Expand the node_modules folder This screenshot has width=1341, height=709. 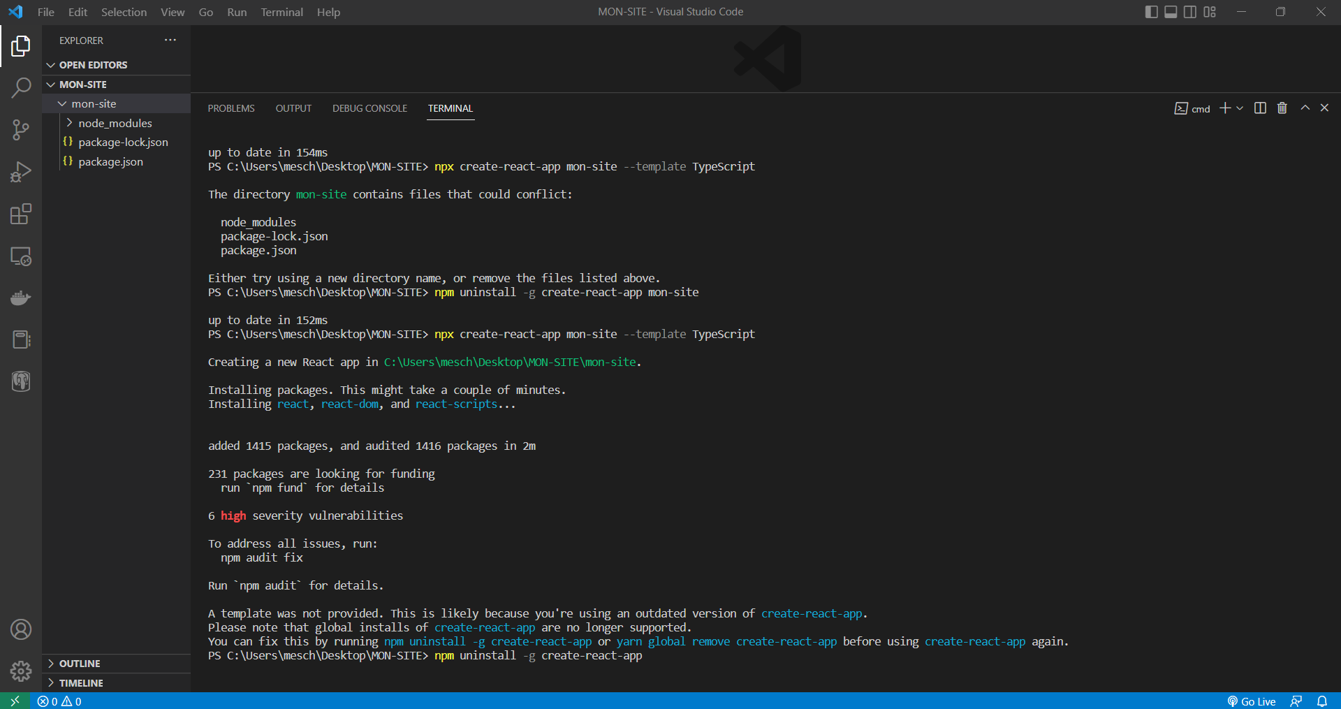tap(116, 123)
